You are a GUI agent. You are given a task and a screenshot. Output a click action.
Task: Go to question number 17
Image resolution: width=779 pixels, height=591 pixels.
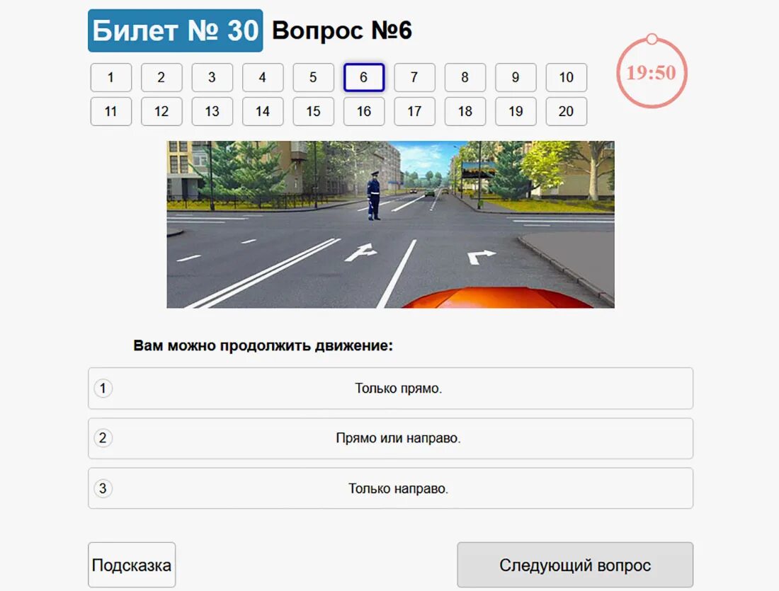(414, 111)
